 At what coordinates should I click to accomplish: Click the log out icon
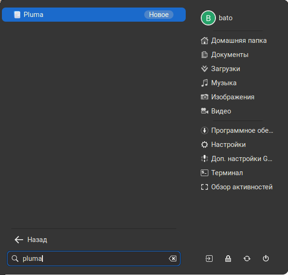[x=209, y=258]
